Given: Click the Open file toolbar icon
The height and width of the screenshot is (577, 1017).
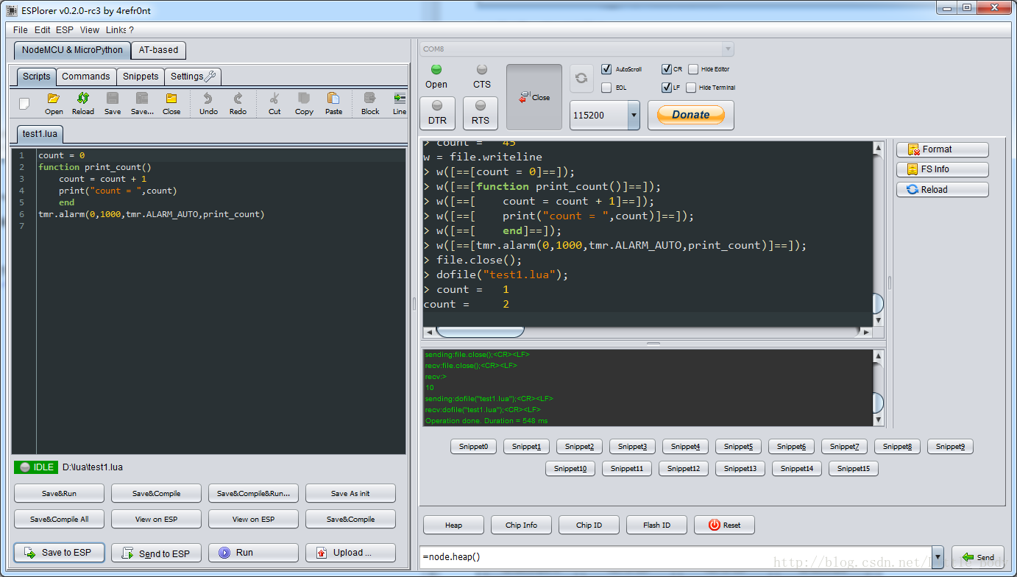Looking at the screenshot, I should pyautogui.click(x=53, y=99).
